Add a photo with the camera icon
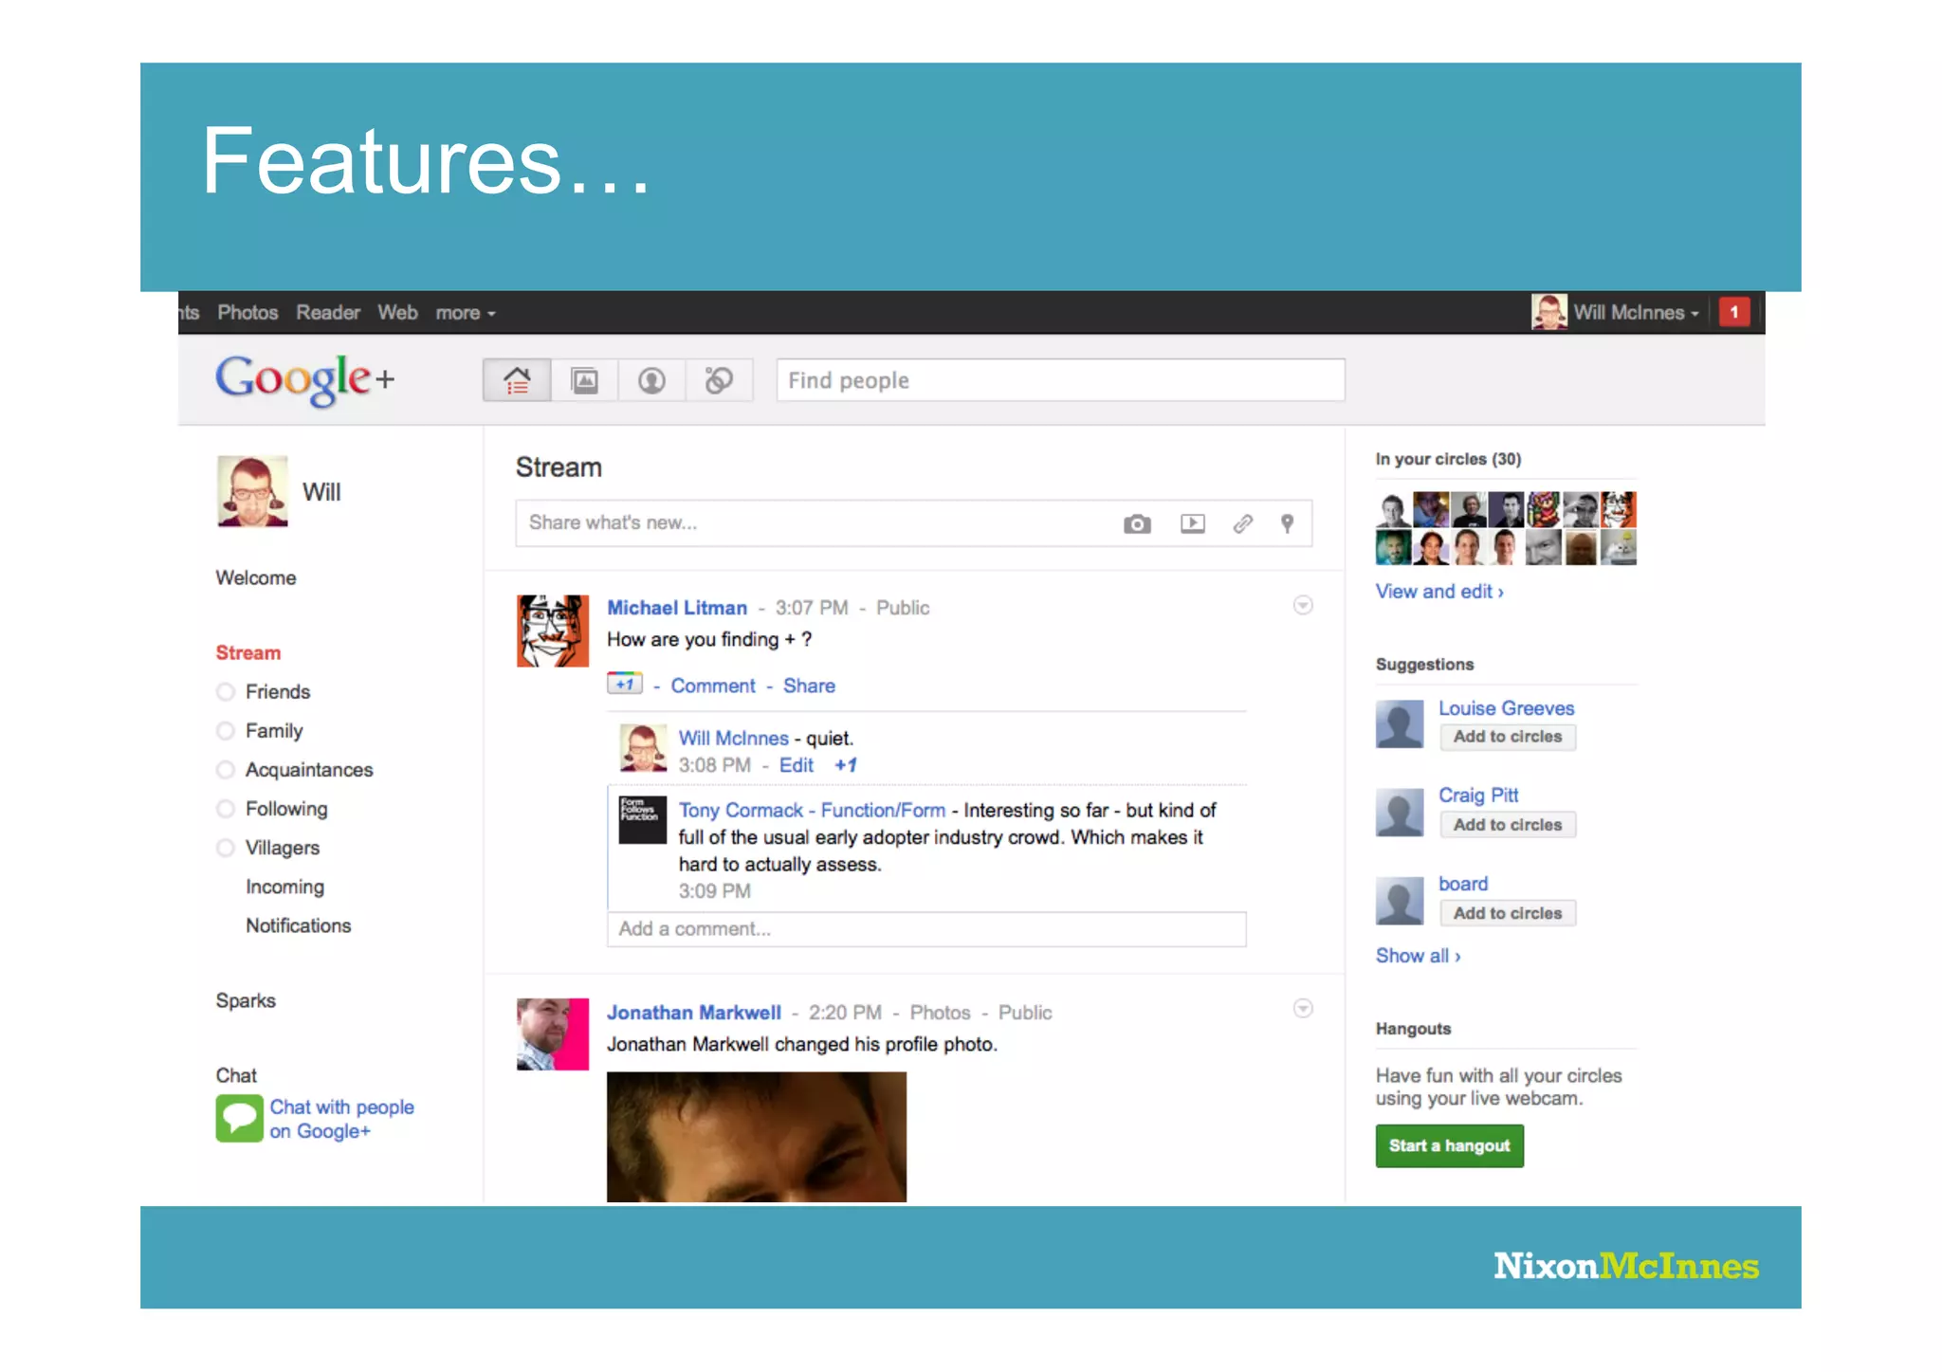The image size is (1942, 1372). pos(1137,523)
